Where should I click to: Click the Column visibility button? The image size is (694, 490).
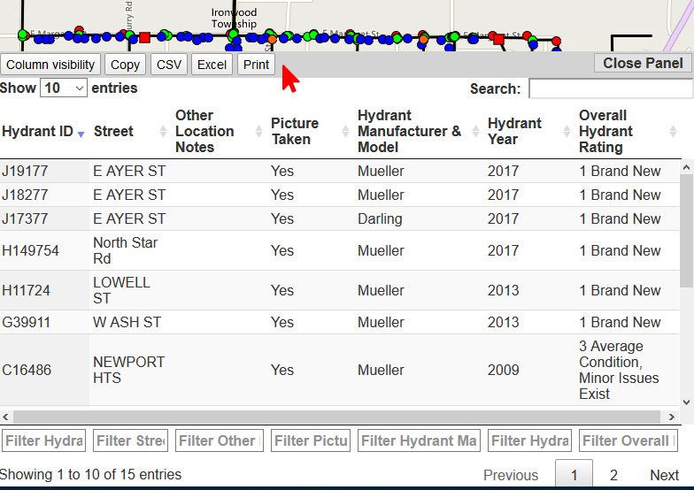coord(50,65)
